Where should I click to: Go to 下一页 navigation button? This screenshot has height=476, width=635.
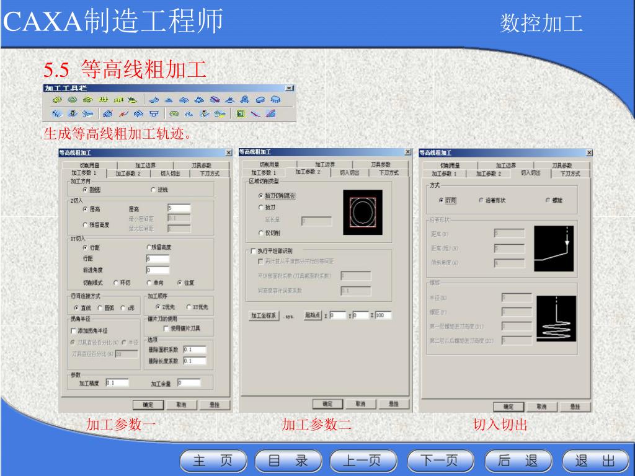point(440,461)
